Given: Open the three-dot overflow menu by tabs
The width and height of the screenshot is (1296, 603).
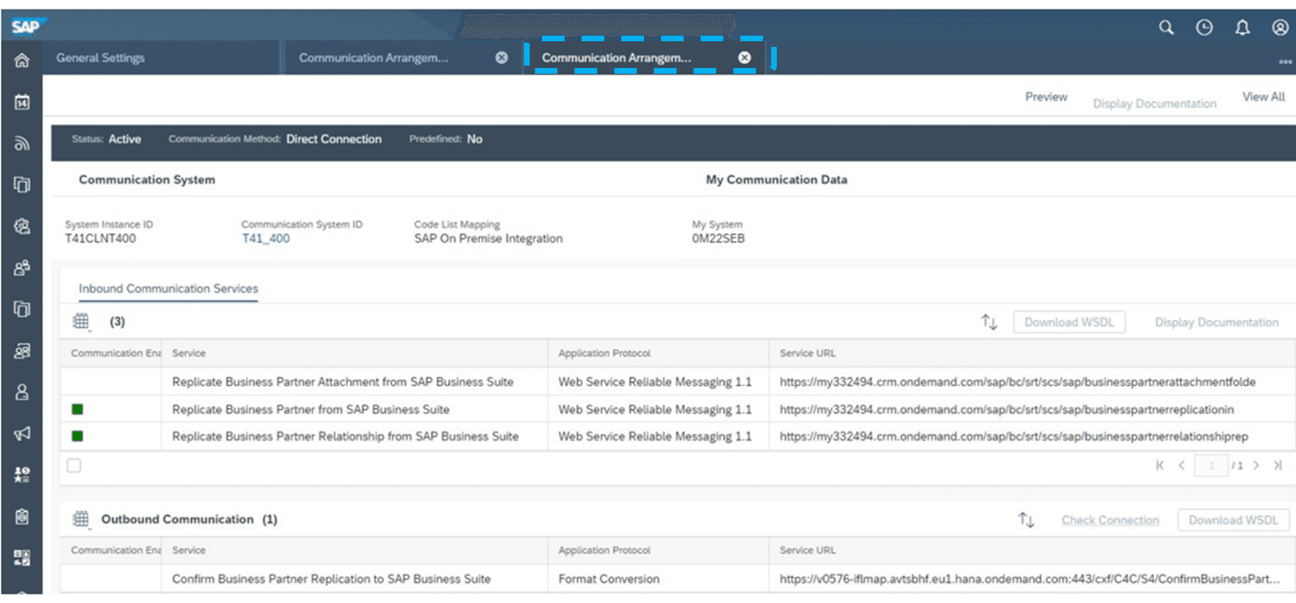Looking at the screenshot, I should point(1285,62).
